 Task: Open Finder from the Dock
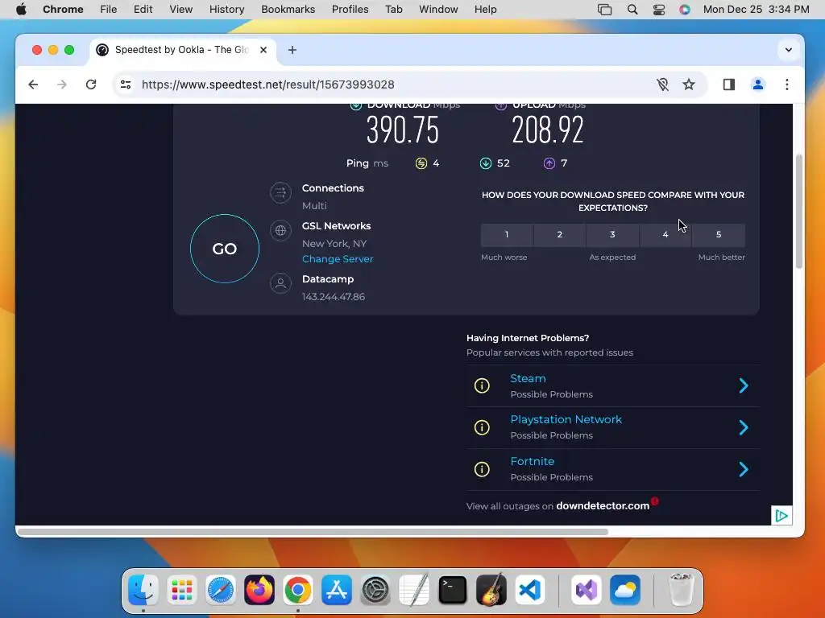[x=143, y=590]
